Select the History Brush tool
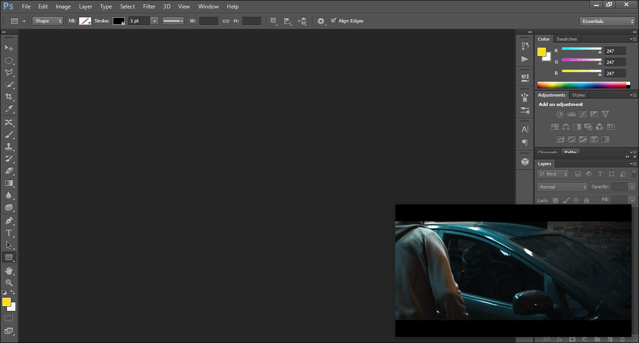The height and width of the screenshot is (343, 639). [9, 159]
